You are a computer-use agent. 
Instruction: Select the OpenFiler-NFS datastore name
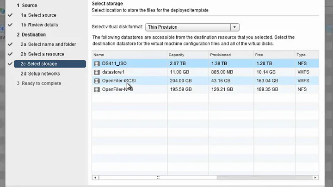click(117, 89)
